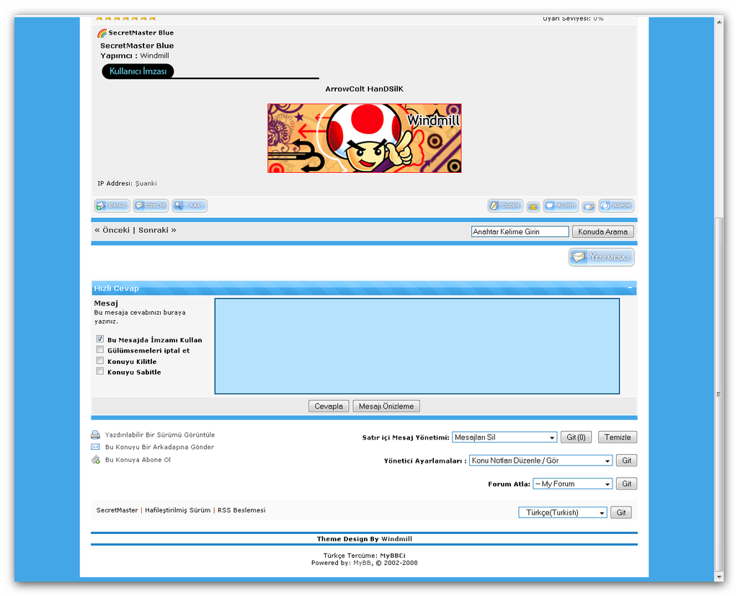Click the Ara search post button

(x=190, y=205)
